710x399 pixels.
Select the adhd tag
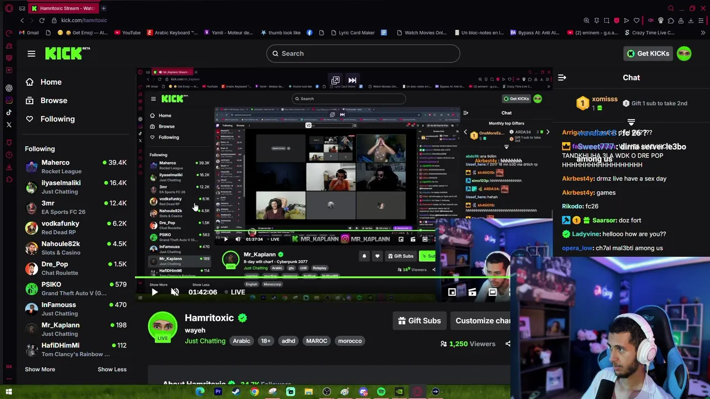[x=288, y=341]
